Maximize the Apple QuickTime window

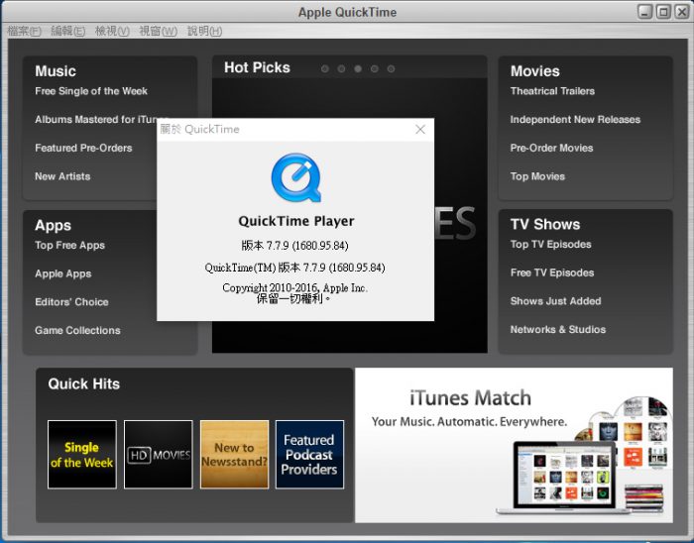[x=663, y=12]
